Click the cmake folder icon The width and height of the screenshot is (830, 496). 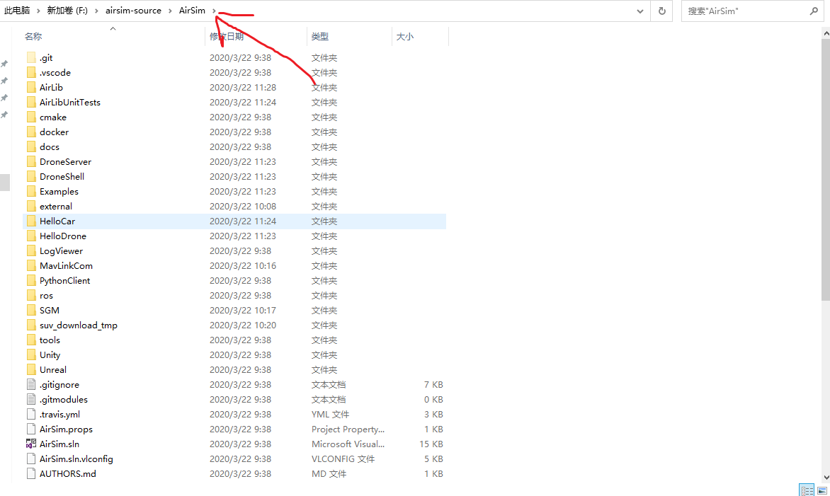coord(31,117)
